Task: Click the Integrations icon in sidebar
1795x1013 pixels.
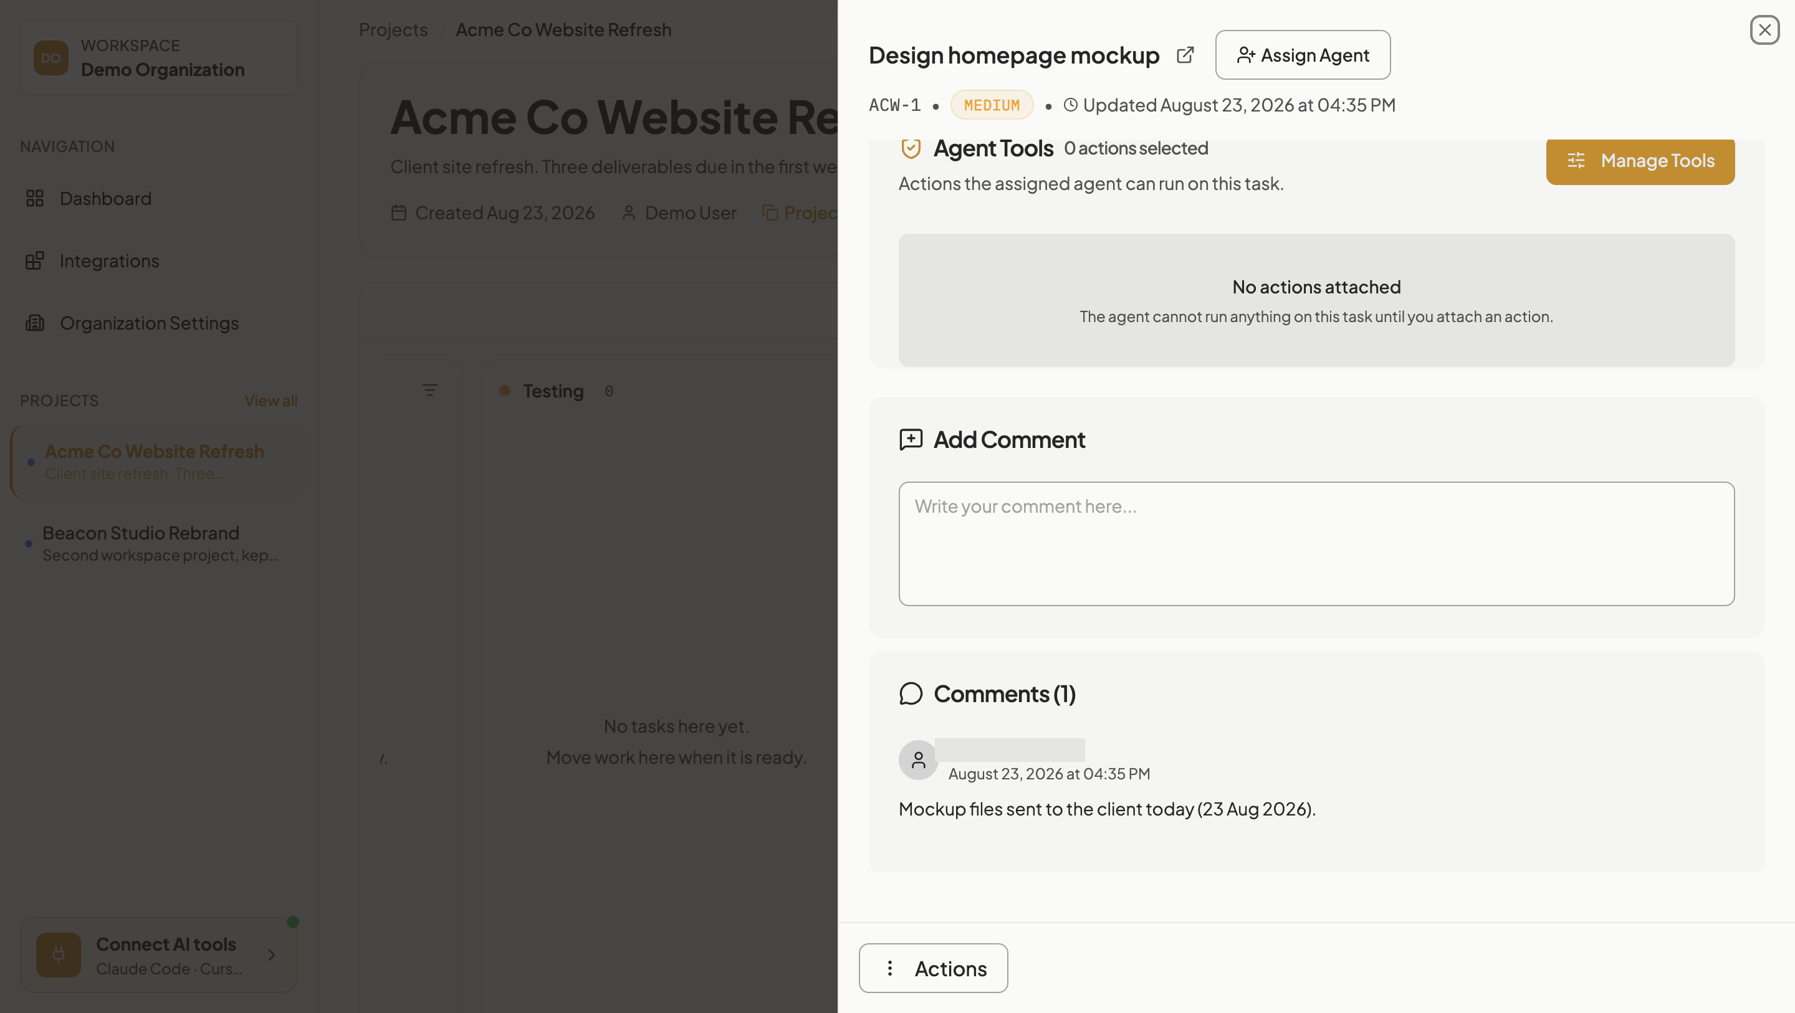Action: pos(35,261)
